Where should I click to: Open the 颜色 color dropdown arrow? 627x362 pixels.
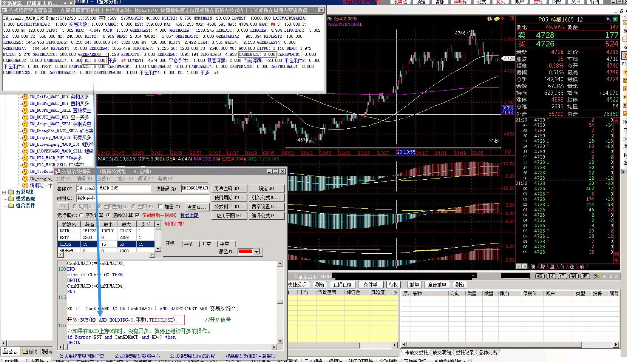tap(257, 252)
